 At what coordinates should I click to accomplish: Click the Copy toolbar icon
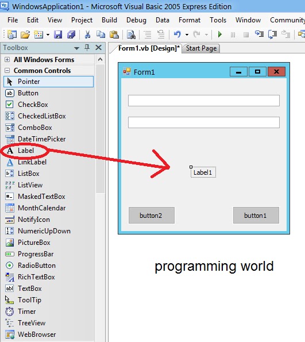point(101,34)
